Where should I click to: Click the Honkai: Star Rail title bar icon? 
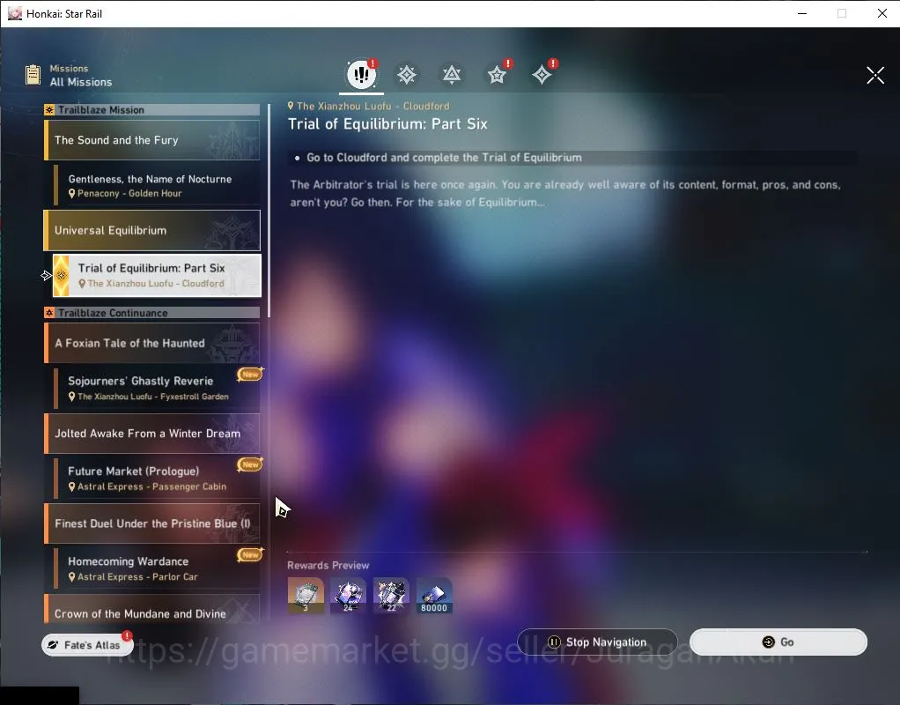tap(14, 13)
